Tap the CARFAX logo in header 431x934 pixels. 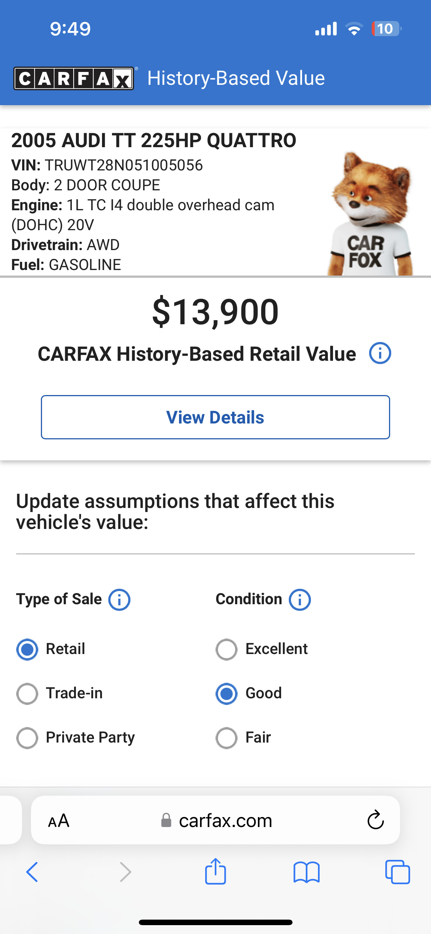point(74,78)
